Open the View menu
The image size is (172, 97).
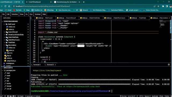point(21,14)
